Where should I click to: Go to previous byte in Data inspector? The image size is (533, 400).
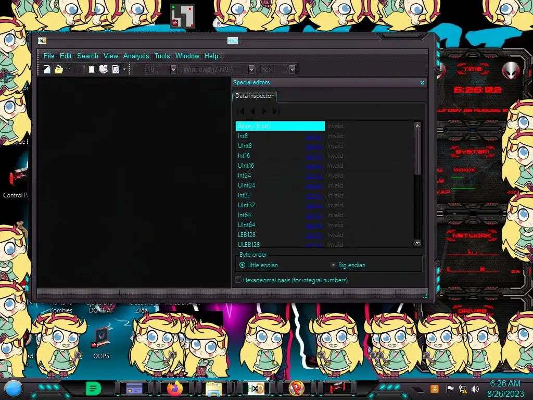(x=252, y=111)
